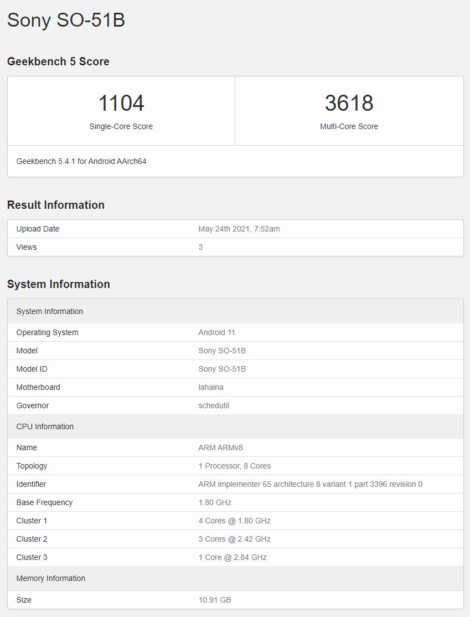Select the 3 Cores @ 2.42 GHz value
470x617 pixels.
coord(234,539)
